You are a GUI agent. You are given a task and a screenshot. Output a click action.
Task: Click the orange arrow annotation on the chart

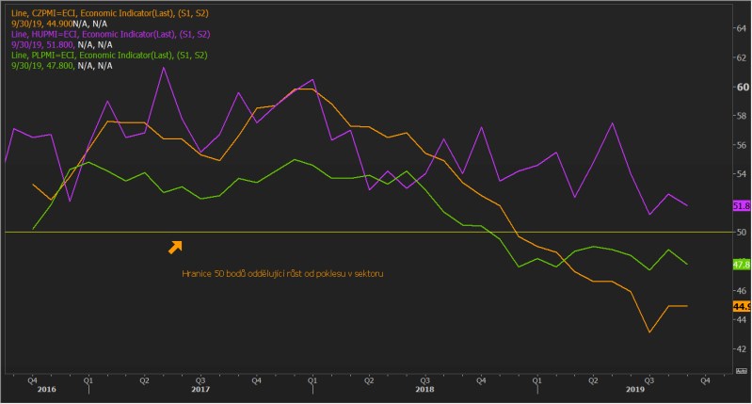click(x=175, y=247)
